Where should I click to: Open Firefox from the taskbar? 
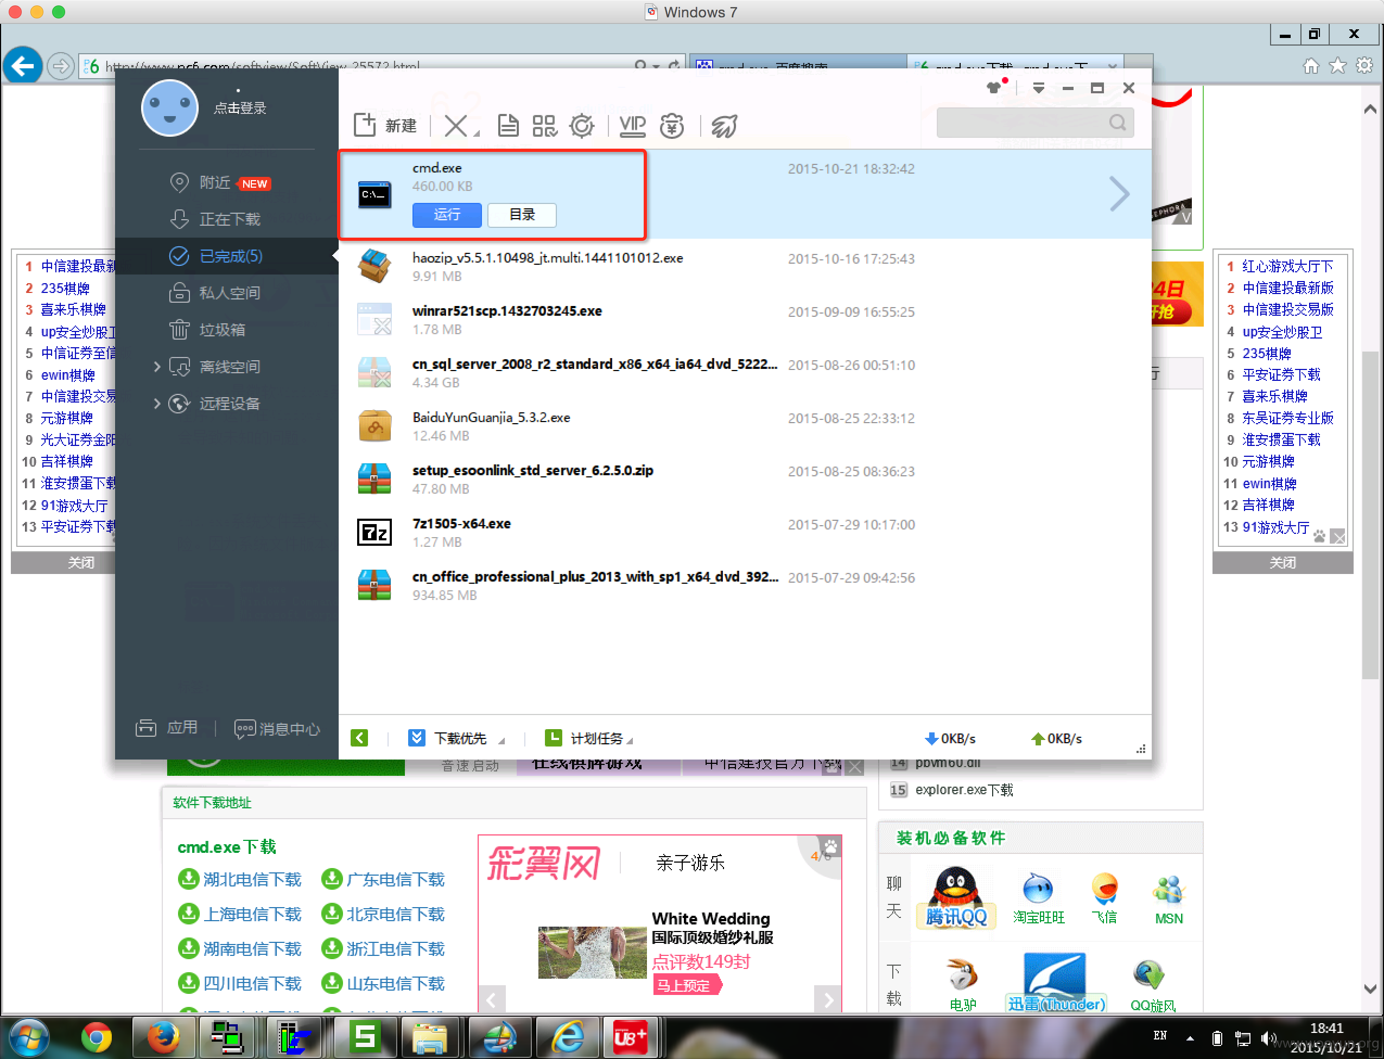pyautogui.click(x=163, y=1037)
